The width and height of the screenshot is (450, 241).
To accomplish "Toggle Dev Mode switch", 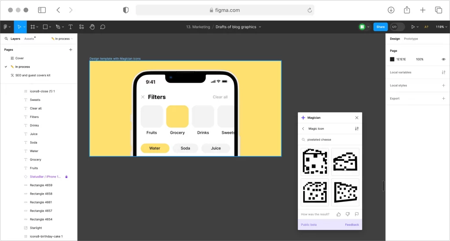I will [397, 27].
